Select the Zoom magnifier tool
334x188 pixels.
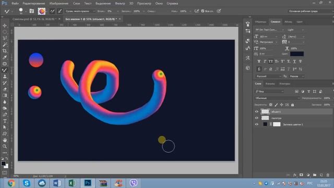point(5,146)
